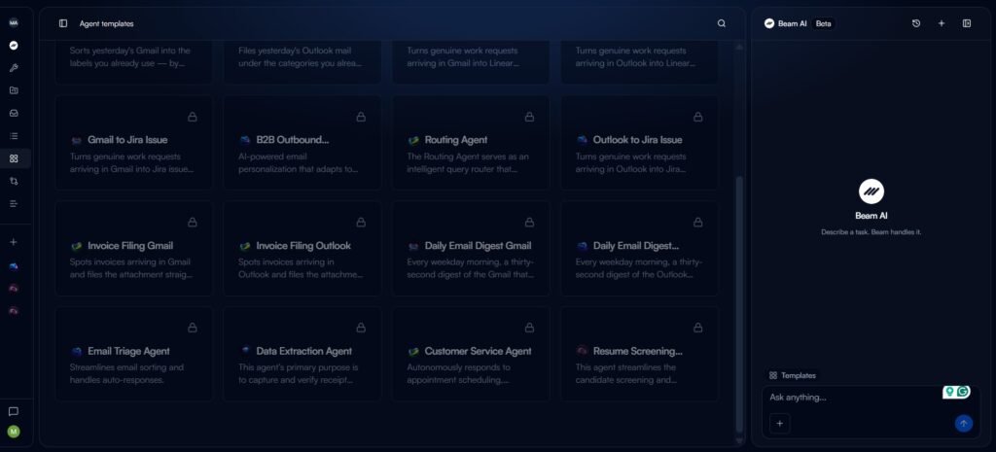Viewport: 996px width, 452px height.
Task: Toggle the sidebar panel icon beside Agent templates
Action: point(63,23)
